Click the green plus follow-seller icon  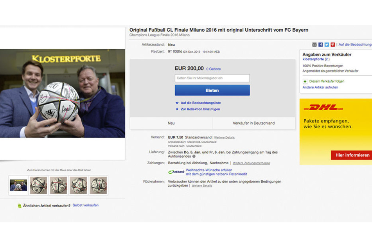305,81
